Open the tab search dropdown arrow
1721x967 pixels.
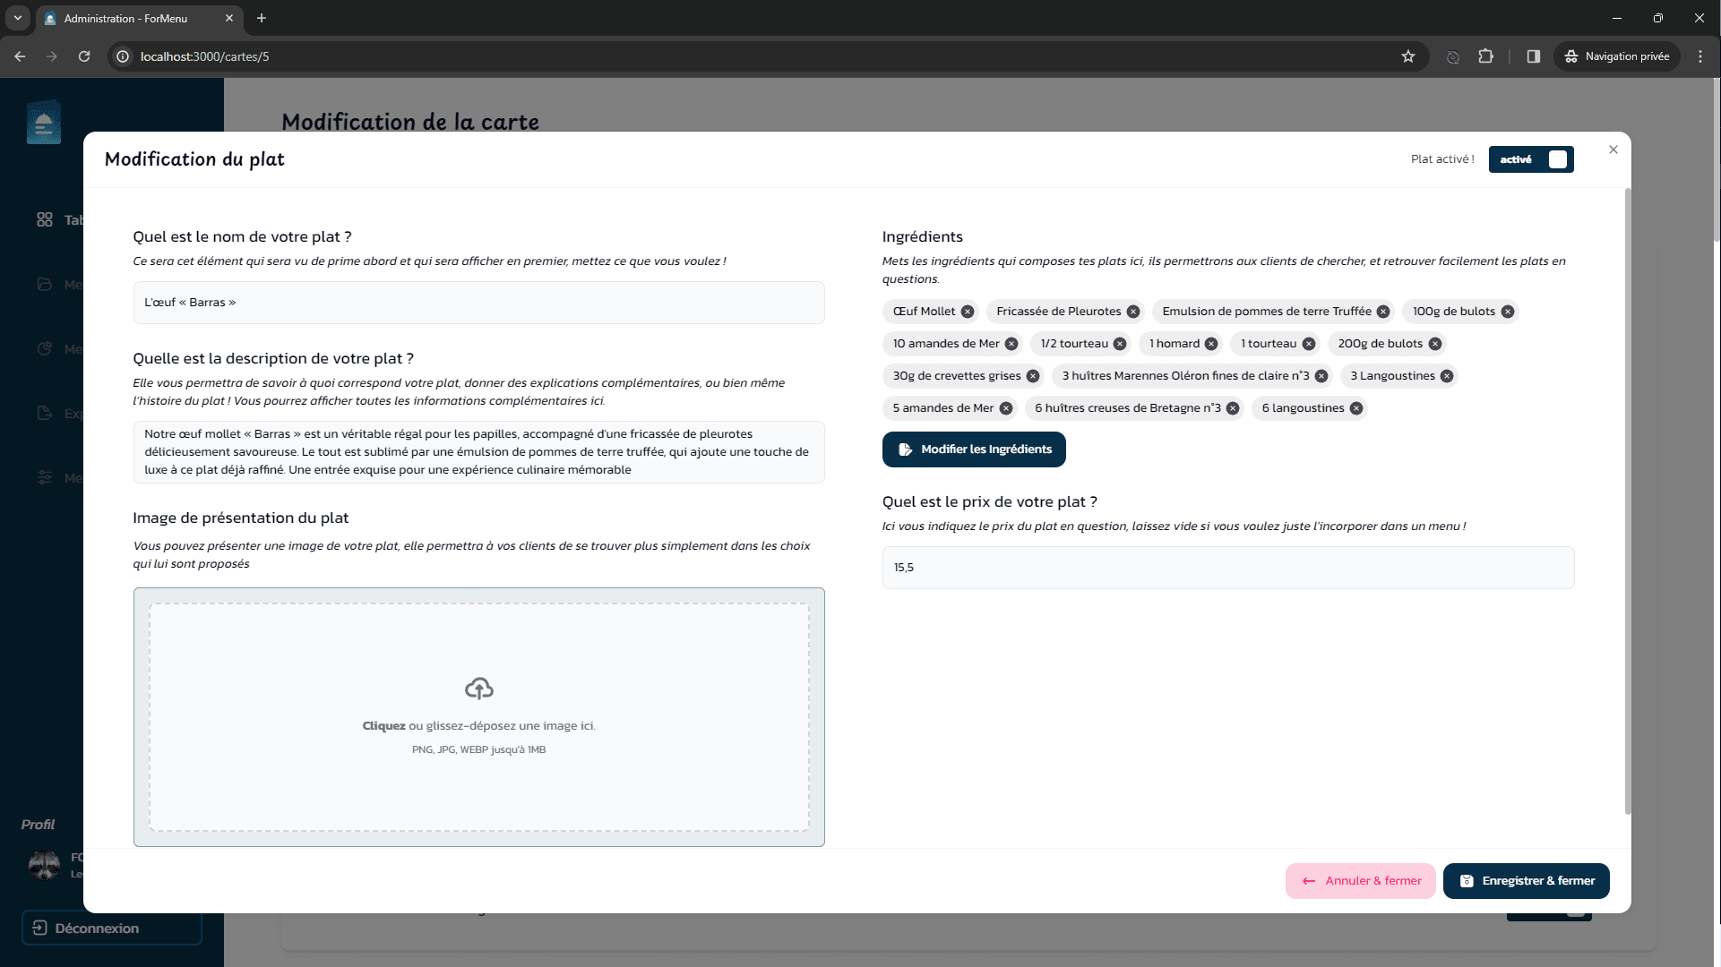tap(17, 18)
